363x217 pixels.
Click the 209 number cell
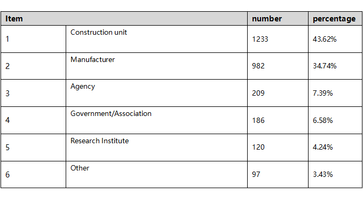(x=278, y=93)
